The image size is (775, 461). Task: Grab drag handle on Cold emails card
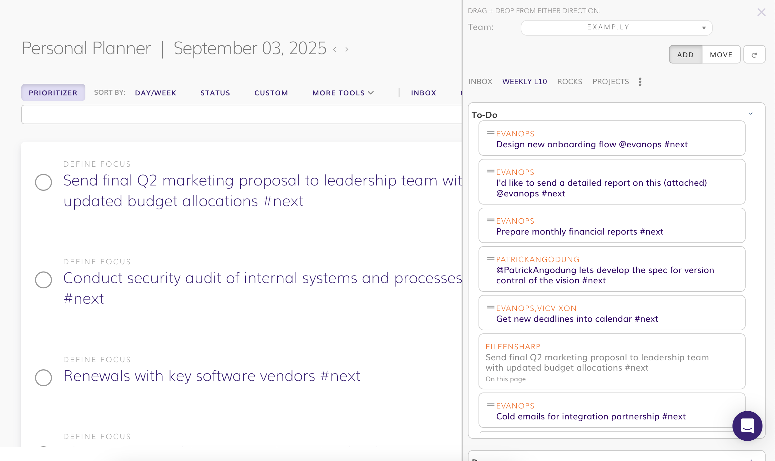tap(490, 405)
